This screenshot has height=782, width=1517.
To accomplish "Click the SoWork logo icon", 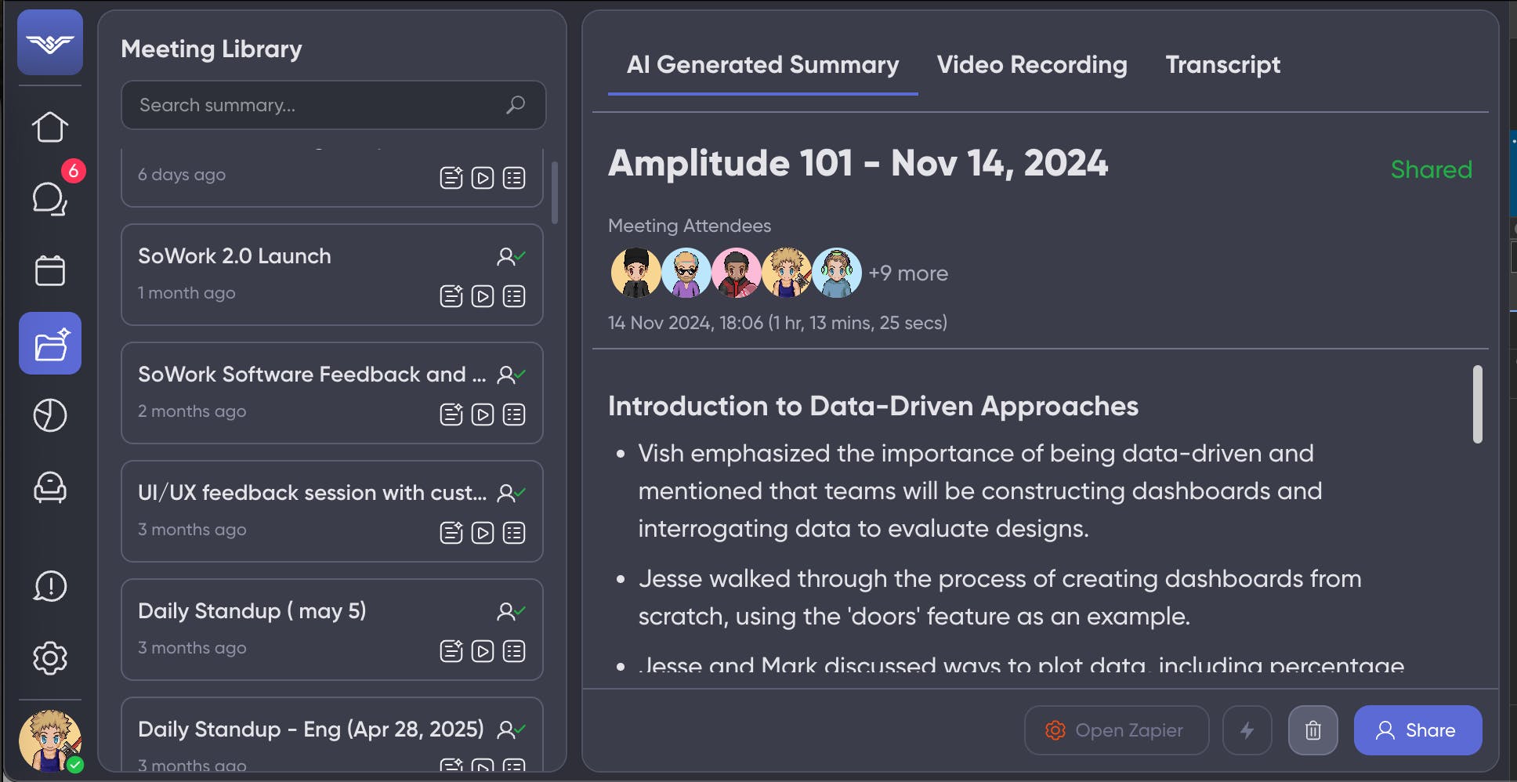I will (x=50, y=42).
